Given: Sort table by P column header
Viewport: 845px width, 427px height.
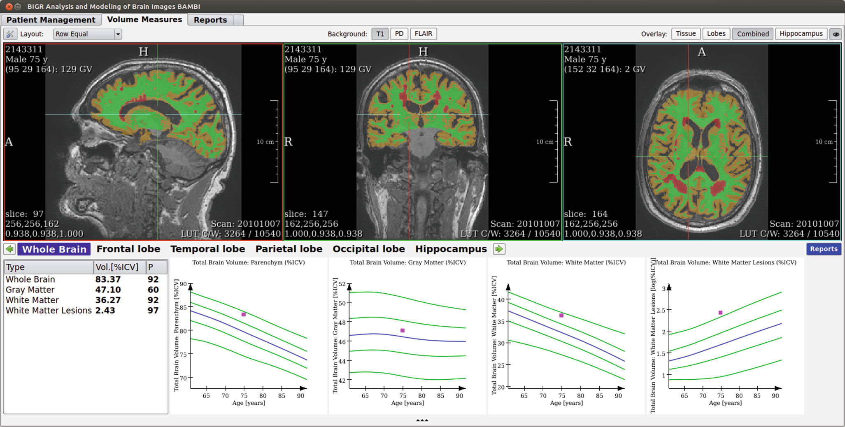Looking at the screenshot, I should coord(156,267).
